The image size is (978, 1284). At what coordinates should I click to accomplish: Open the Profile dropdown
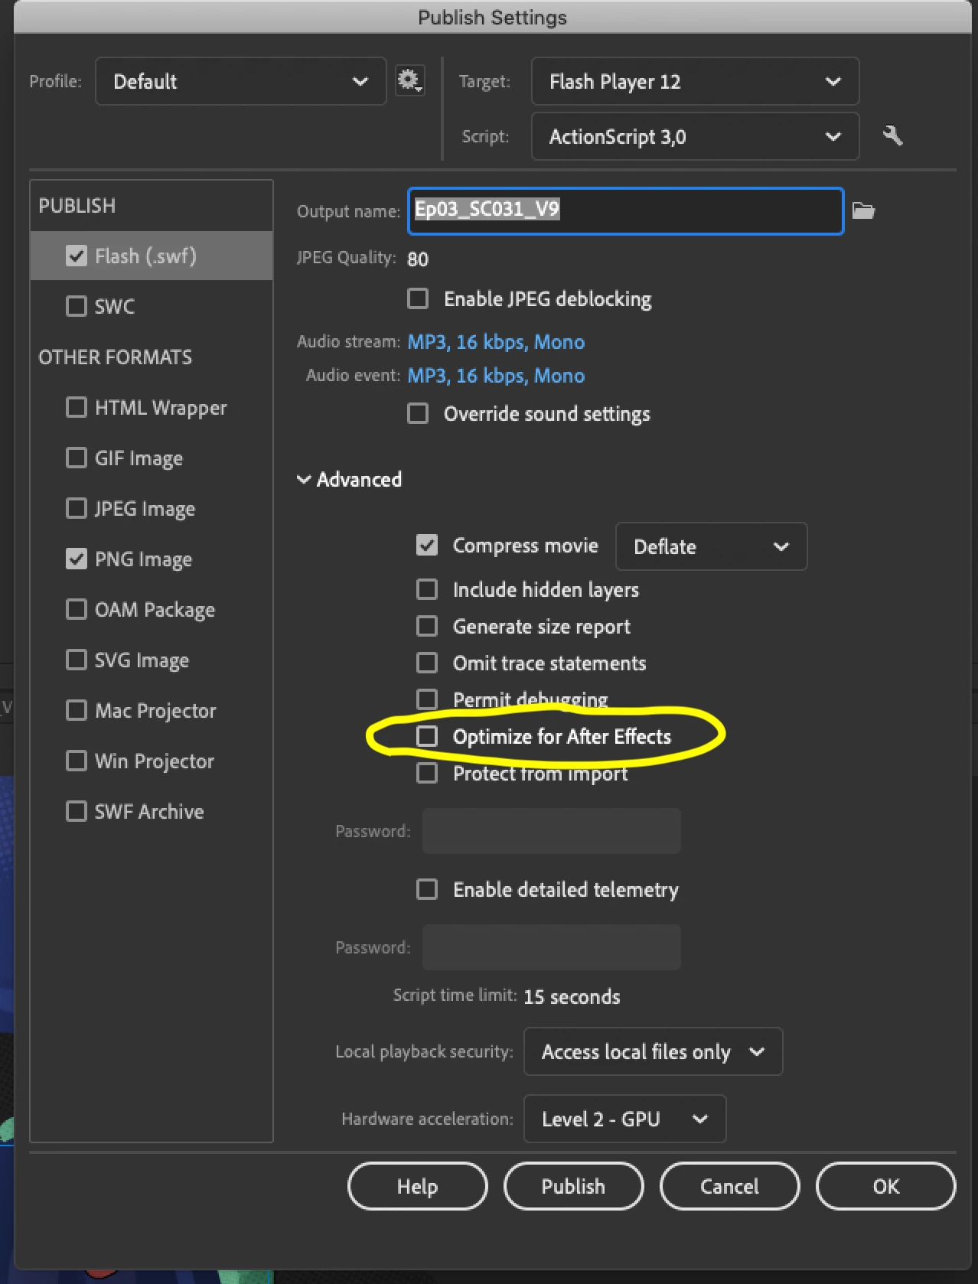(x=240, y=81)
